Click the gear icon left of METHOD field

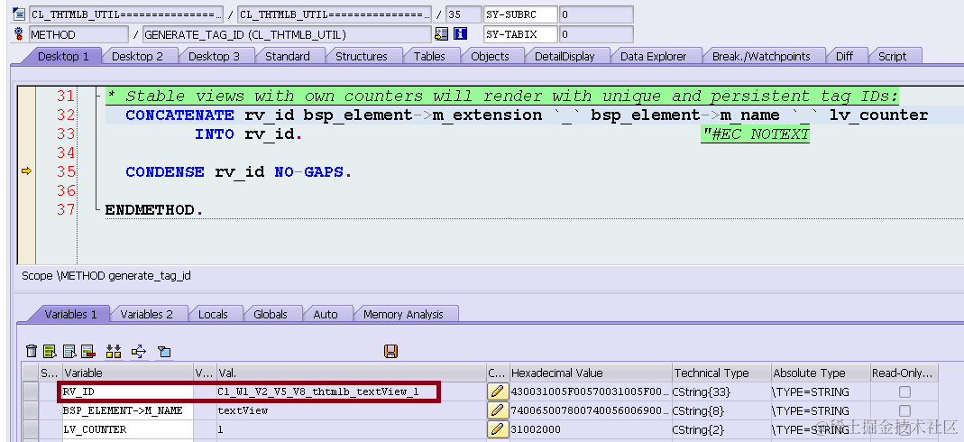[19, 33]
